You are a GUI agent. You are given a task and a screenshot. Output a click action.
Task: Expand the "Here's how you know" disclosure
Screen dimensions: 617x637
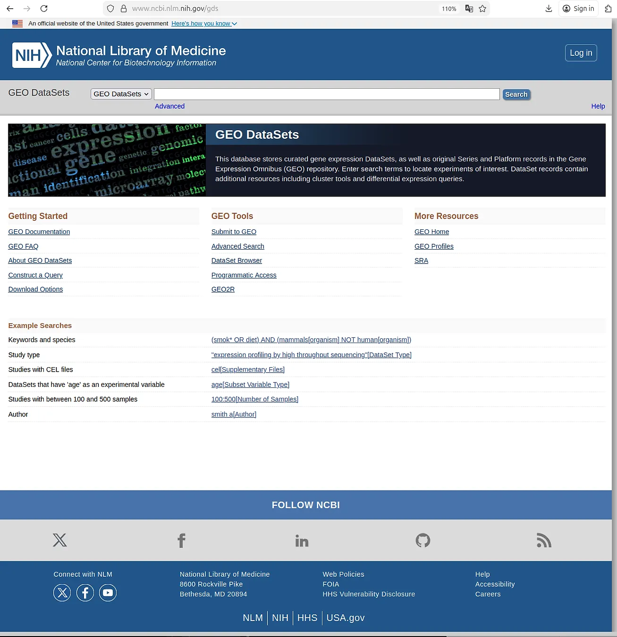204,23
